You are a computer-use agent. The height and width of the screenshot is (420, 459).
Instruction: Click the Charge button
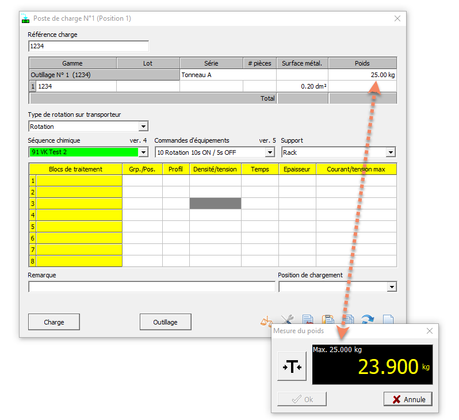[x=54, y=322]
